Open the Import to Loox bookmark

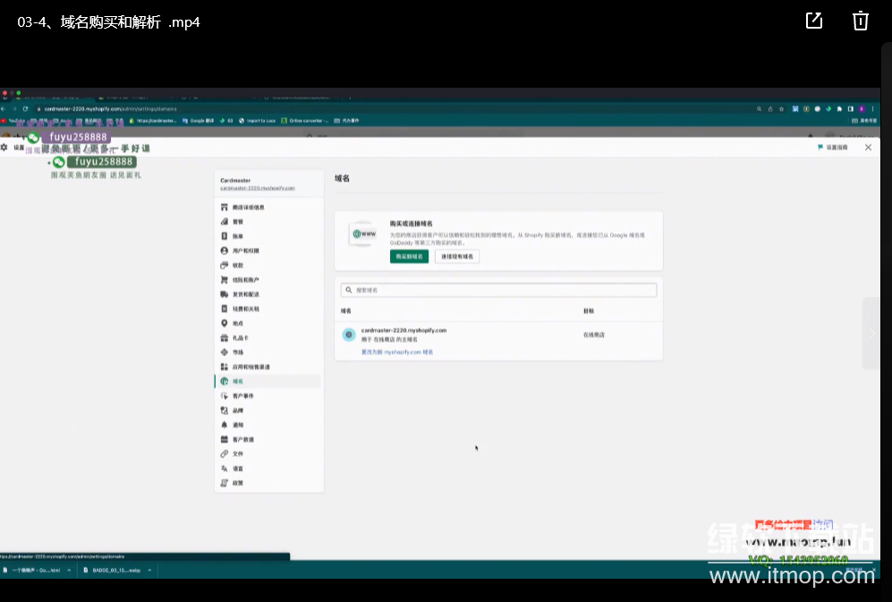(257, 121)
